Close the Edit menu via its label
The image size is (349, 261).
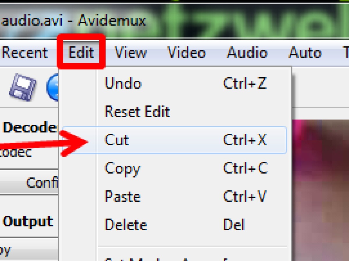pyautogui.click(x=81, y=53)
